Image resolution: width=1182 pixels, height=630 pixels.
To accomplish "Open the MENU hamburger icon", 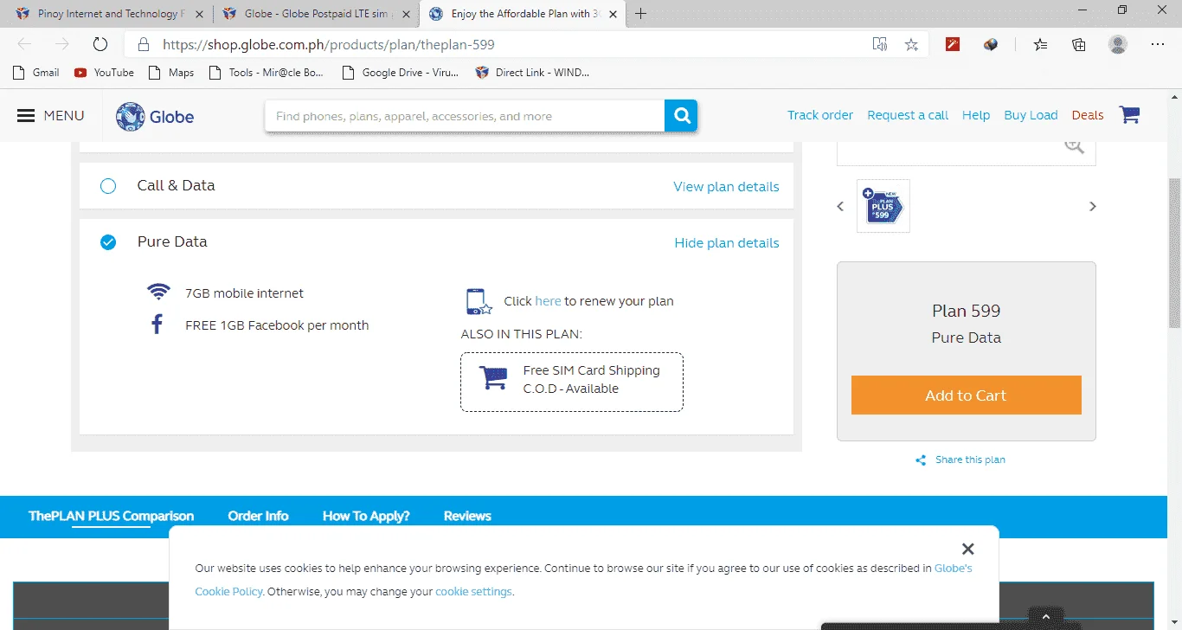I will (x=26, y=116).
